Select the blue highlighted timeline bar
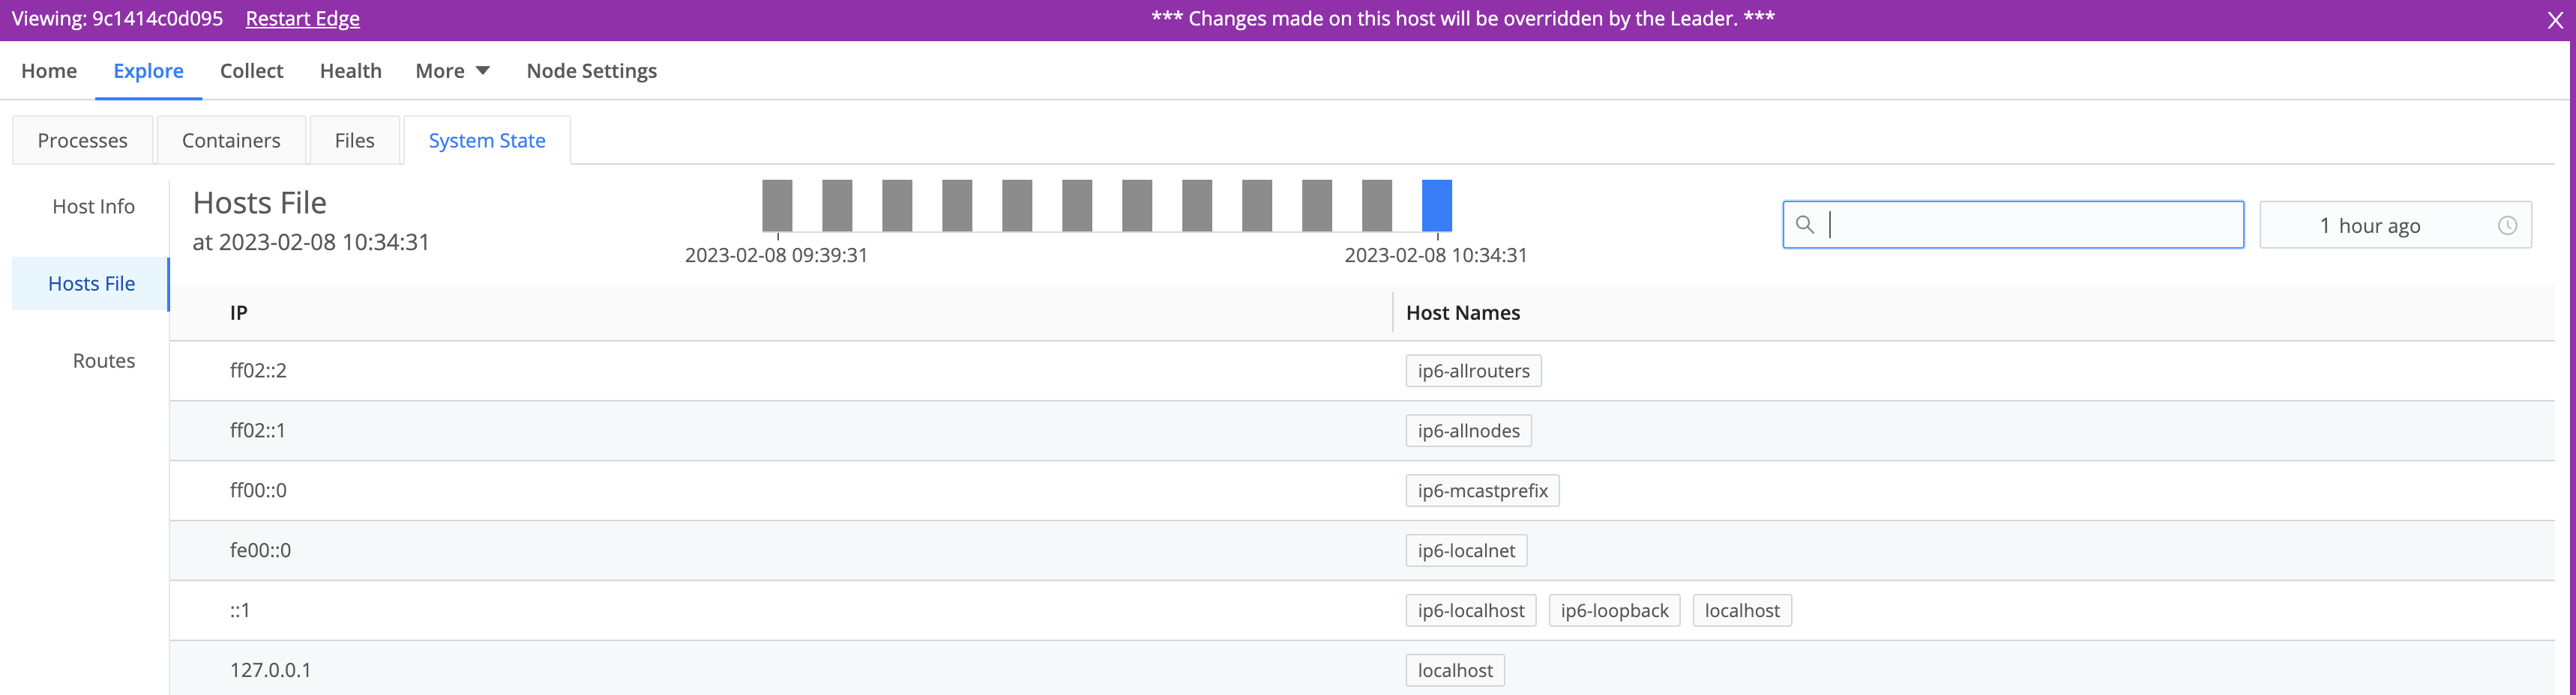The width and height of the screenshot is (2576, 695). click(1436, 206)
